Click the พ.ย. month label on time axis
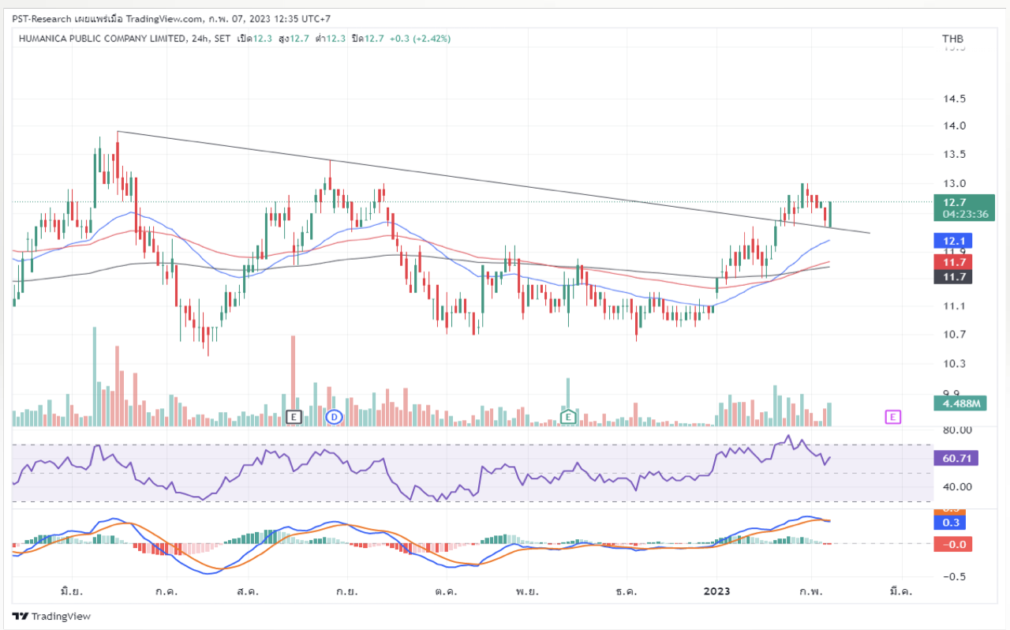Screen dimensions: 1010x630 tap(527, 591)
